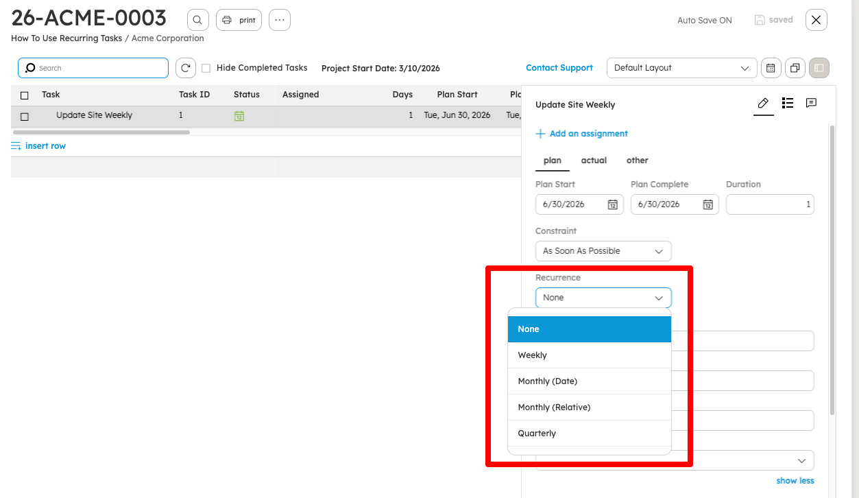The image size is (859, 498).
Task: Select None in recurrence list
Action: click(x=590, y=329)
